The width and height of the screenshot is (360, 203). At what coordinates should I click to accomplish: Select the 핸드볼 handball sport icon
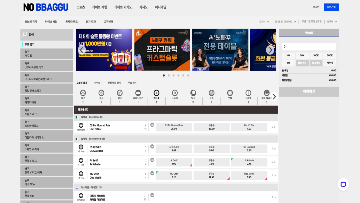coord(156,93)
